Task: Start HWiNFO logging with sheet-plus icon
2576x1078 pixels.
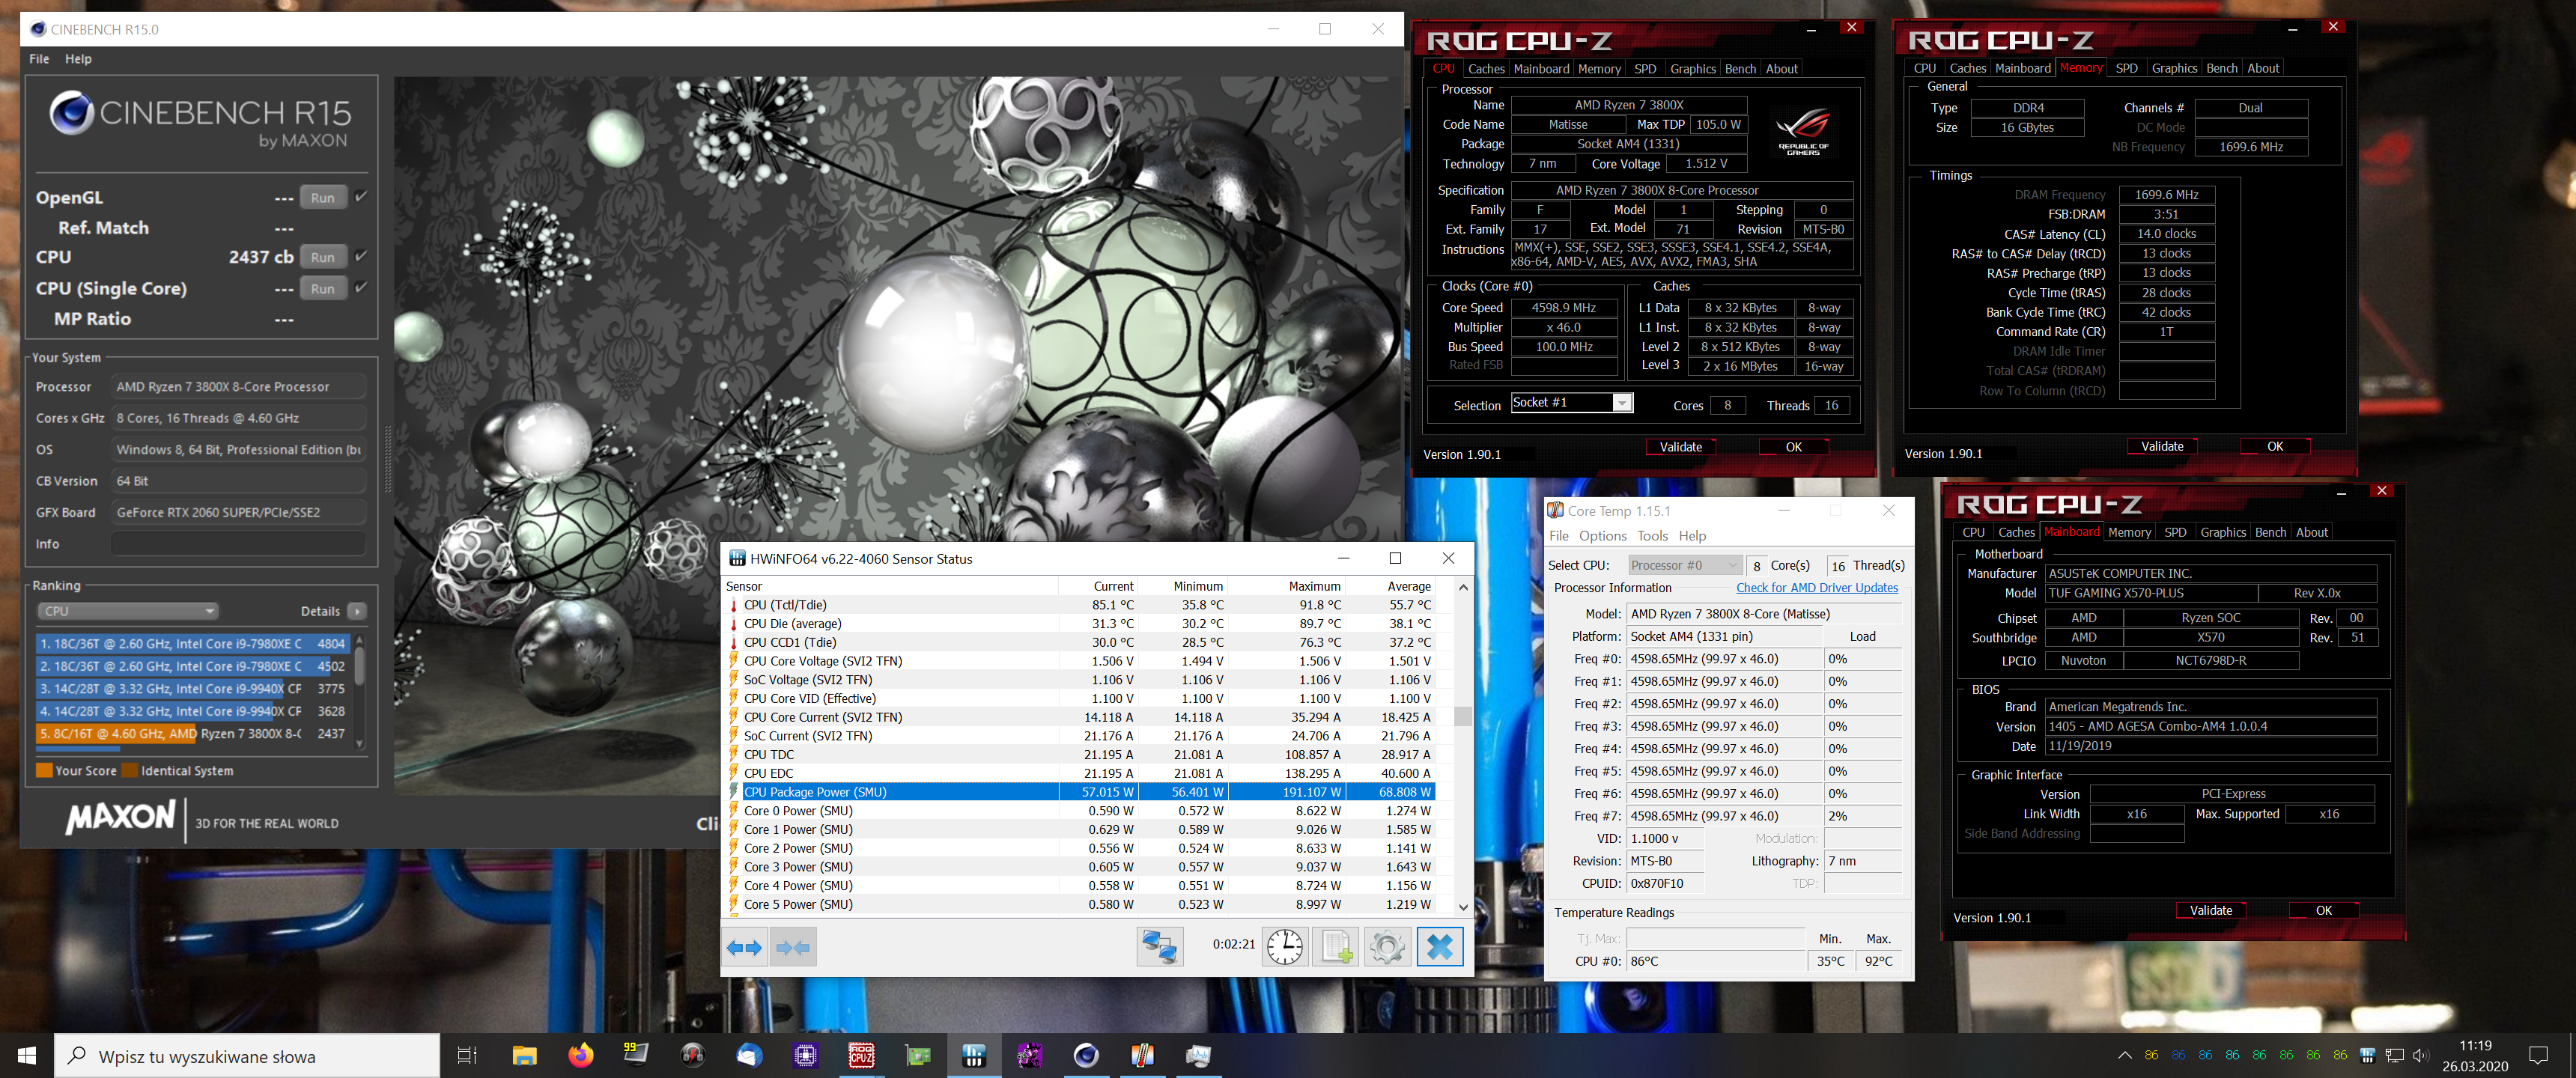Action: coord(1337,947)
